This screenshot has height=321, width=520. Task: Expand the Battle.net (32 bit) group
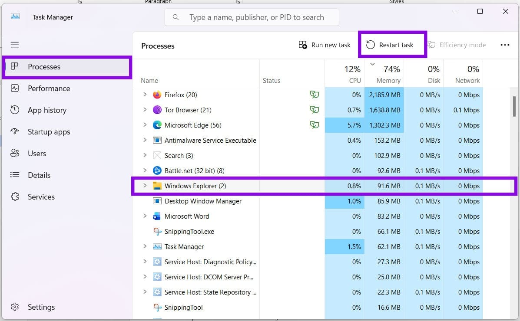(x=145, y=170)
